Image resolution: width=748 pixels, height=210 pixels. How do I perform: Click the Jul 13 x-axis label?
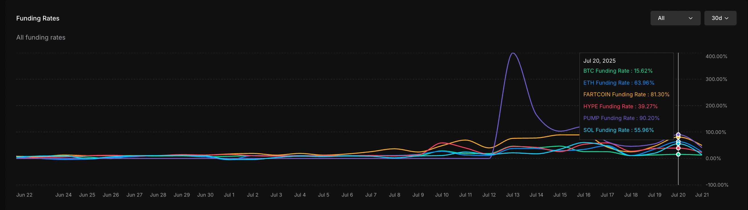(x=513, y=195)
